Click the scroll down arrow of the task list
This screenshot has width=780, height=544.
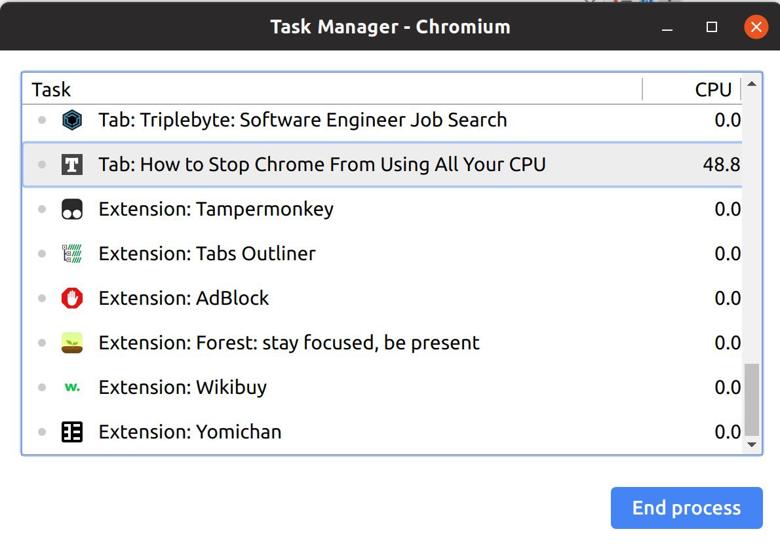click(x=752, y=444)
